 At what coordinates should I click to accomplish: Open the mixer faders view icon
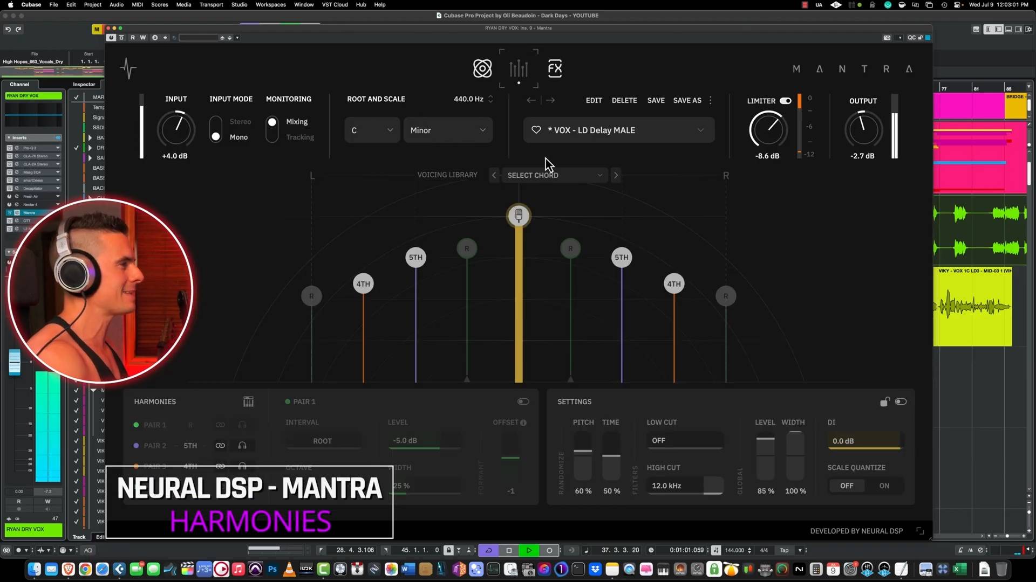click(519, 68)
